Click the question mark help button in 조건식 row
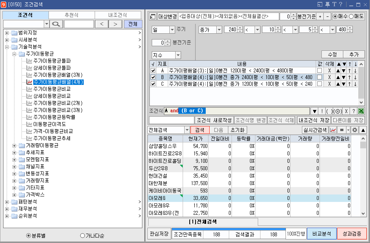This screenshot has height=243, width=370. 354,111
